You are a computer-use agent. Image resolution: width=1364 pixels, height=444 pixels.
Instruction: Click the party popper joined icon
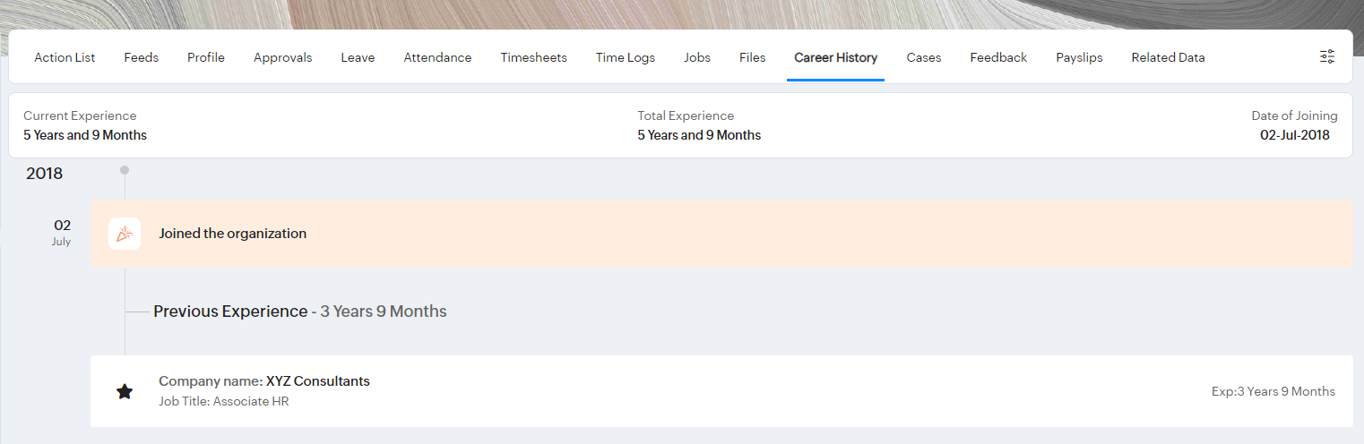tap(125, 234)
